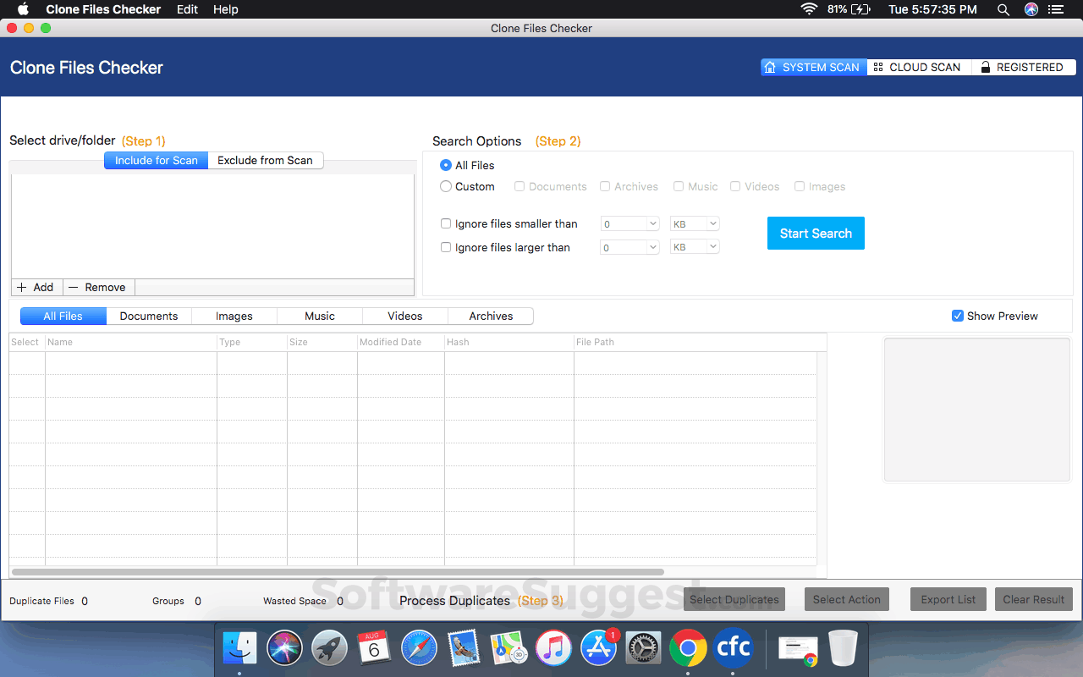Open Spotlight search in the menu bar

[1003, 9]
